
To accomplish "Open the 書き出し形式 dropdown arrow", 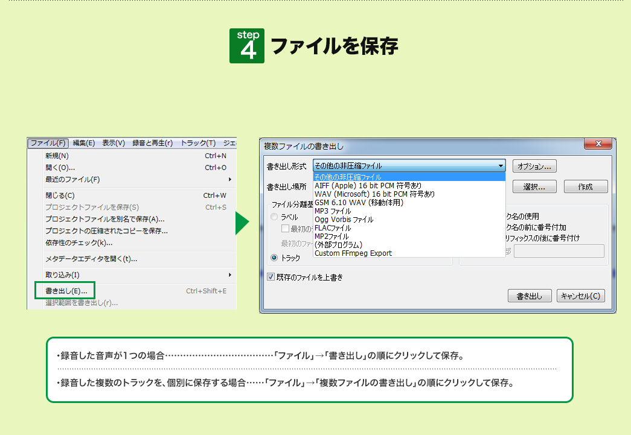I will (x=501, y=166).
